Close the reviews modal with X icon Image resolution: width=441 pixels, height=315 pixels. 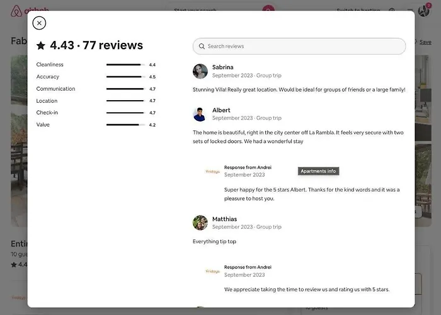tap(39, 23)
